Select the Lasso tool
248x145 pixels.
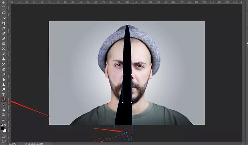3,13
